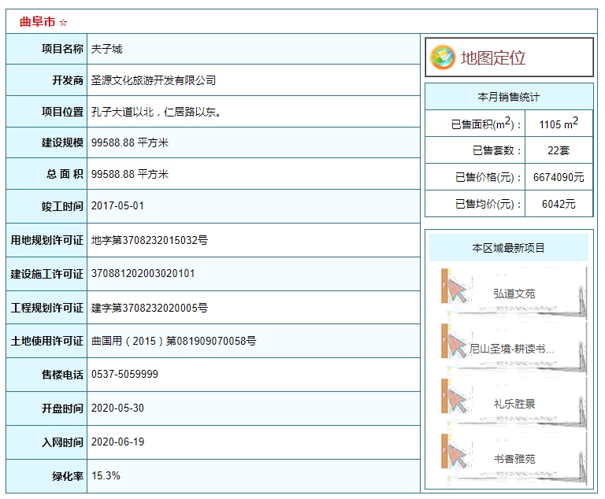Click location text 孔子大道以北，仁居路以东
Viewport: 605px width, 499px height.
pos(156,112)
